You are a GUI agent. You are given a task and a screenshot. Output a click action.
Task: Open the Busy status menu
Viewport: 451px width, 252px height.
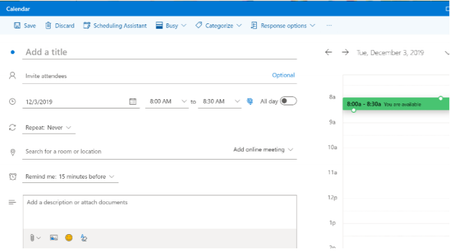[x=171, y=26]
